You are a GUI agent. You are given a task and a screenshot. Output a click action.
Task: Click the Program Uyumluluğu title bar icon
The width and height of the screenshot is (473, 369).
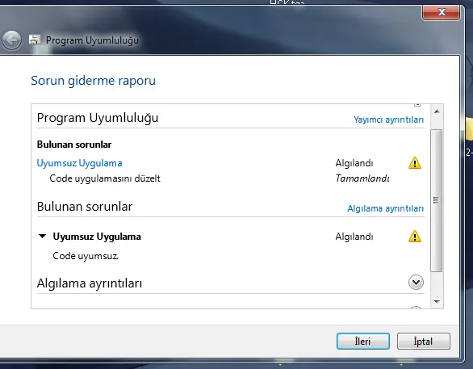(35, 40)
